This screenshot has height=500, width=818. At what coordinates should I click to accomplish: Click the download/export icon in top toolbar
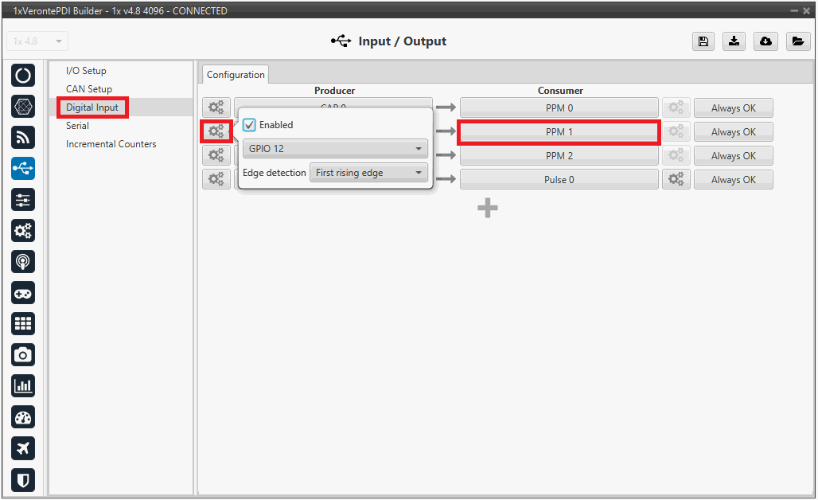(734, 41)
